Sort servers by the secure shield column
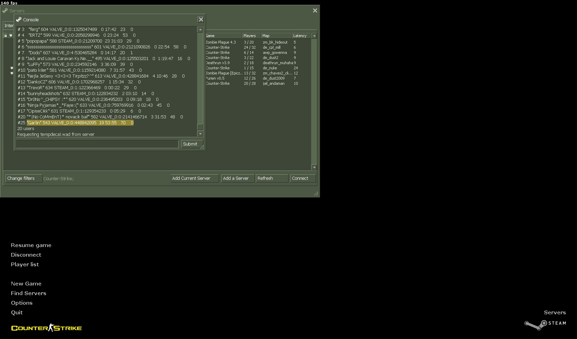The height and width of the screenshot is (339, 577). (11, 35)
